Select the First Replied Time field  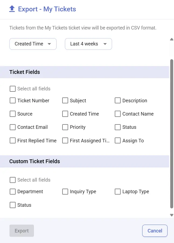click(12, 140)
